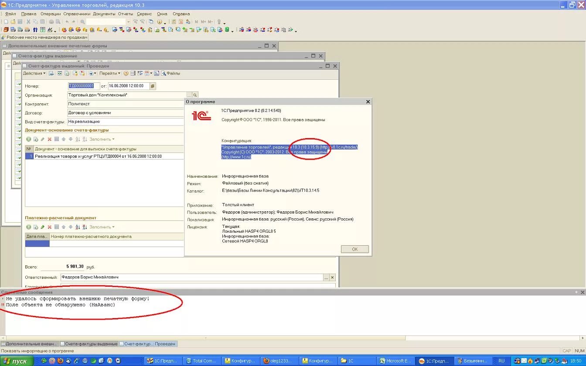586x366 pixels.
Task: Open the Перейти dropdown in the invoice form
Action: [x=110, y=73]
